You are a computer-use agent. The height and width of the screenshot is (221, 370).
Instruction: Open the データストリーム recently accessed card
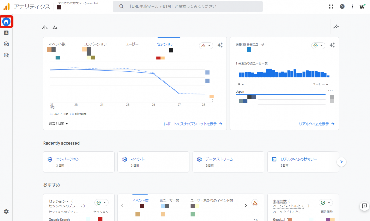coord(228,162)
